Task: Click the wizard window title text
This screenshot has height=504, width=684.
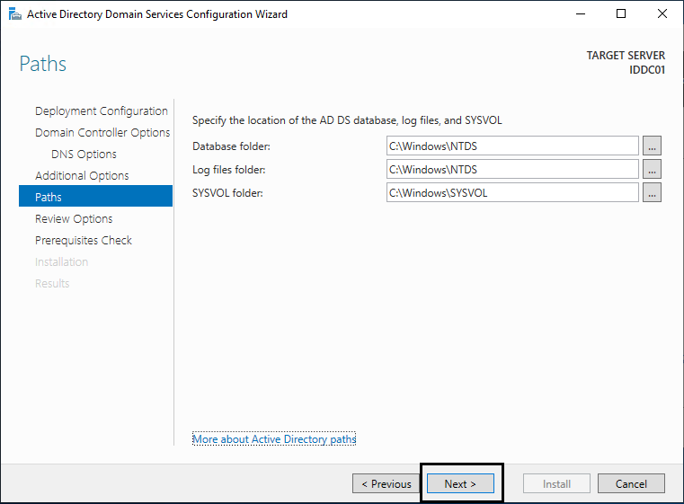Action: 157,14
